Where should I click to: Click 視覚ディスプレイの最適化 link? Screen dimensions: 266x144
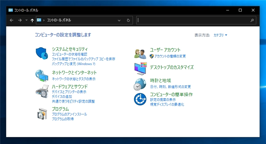(x=167, y=104)
